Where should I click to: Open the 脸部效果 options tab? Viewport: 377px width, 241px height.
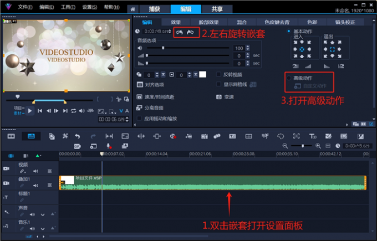pyautogui.click(x=208, y=22)
